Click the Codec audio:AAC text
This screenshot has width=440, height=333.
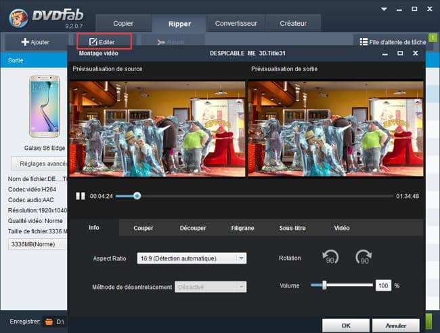31,200
